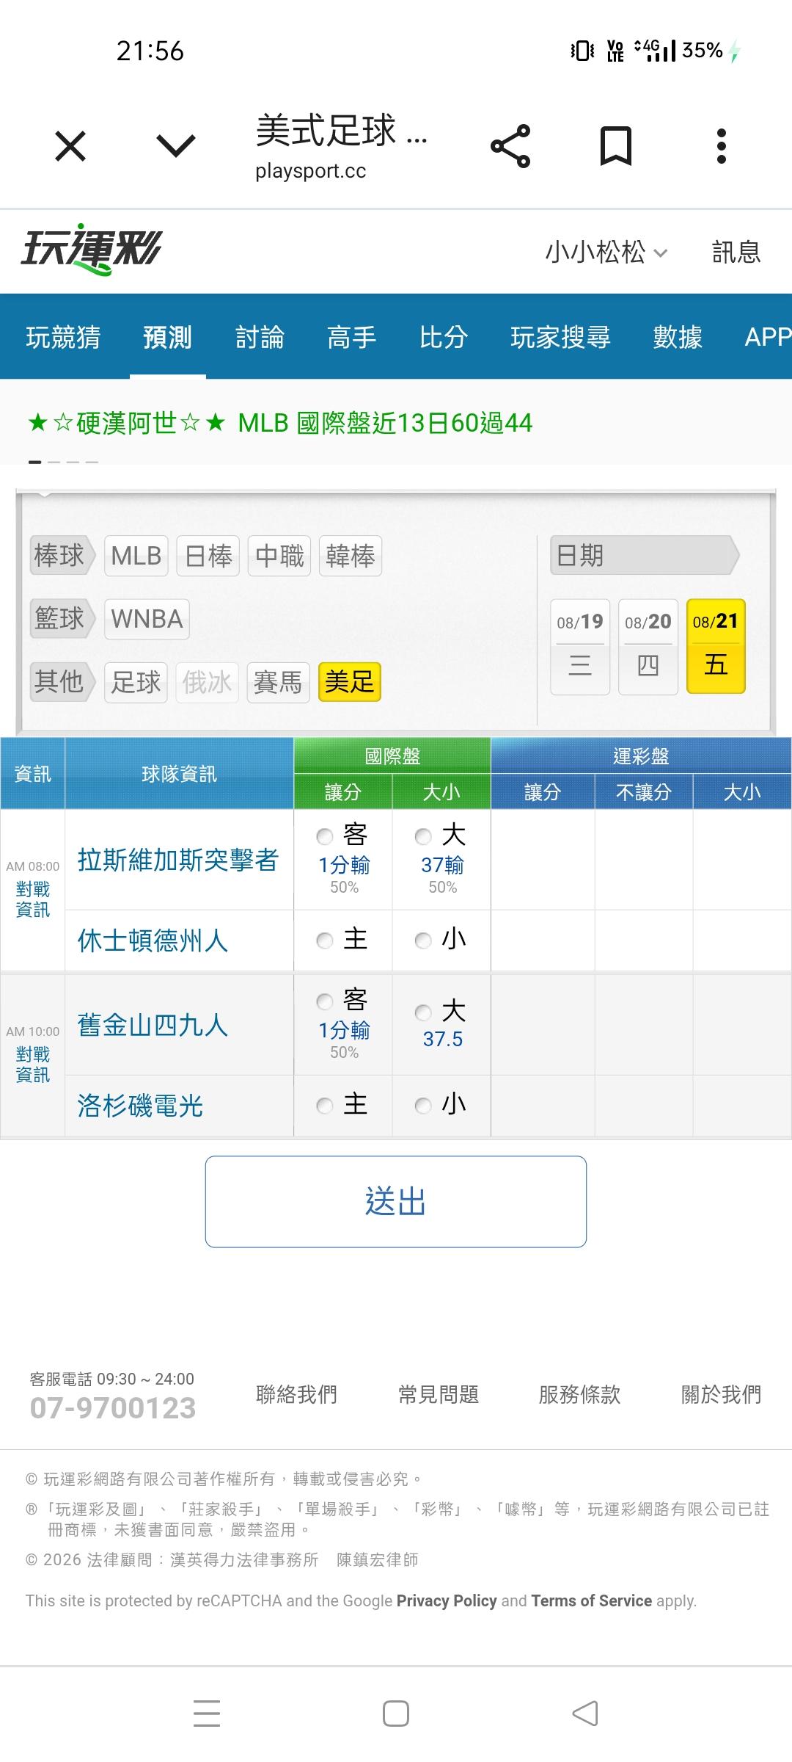Open the Android recent apps icon
This screenshot has width=792, height=1762.
(207, 1714)
